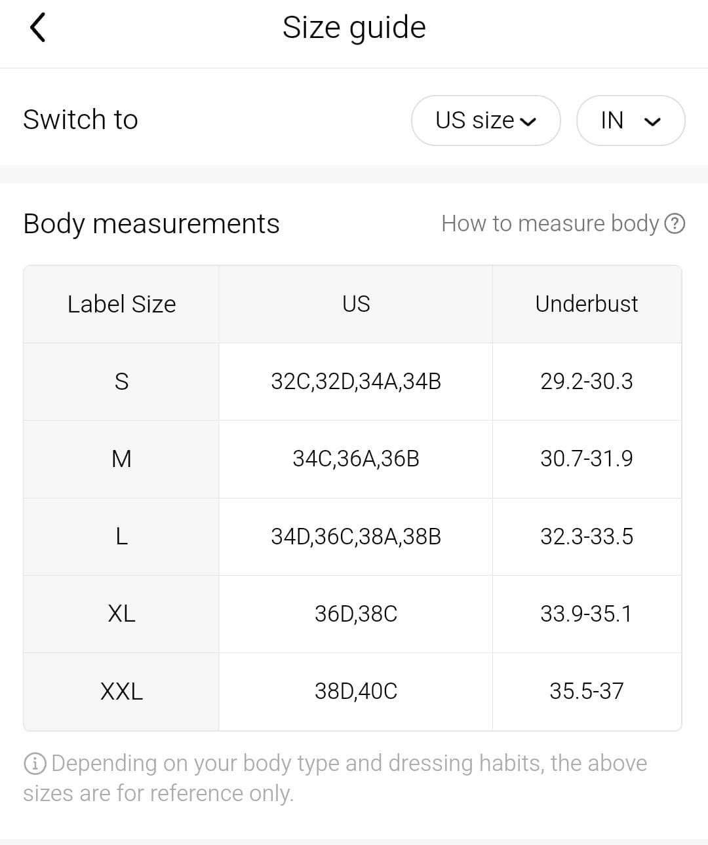Select the Label Size column header

point(121,304)
